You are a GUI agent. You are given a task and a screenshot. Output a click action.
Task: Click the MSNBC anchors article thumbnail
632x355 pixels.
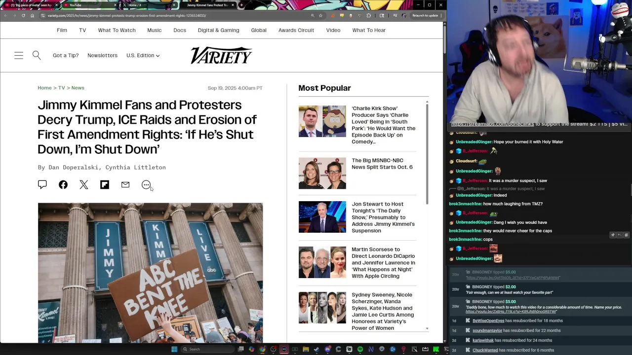pyautogui.click(x=322, y=174)
